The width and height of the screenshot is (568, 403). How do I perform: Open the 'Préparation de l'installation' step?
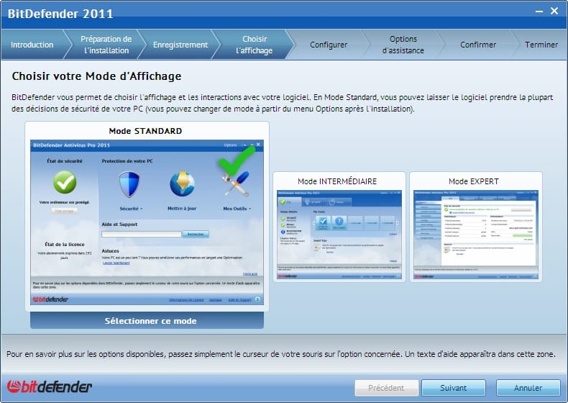(106, 45)
